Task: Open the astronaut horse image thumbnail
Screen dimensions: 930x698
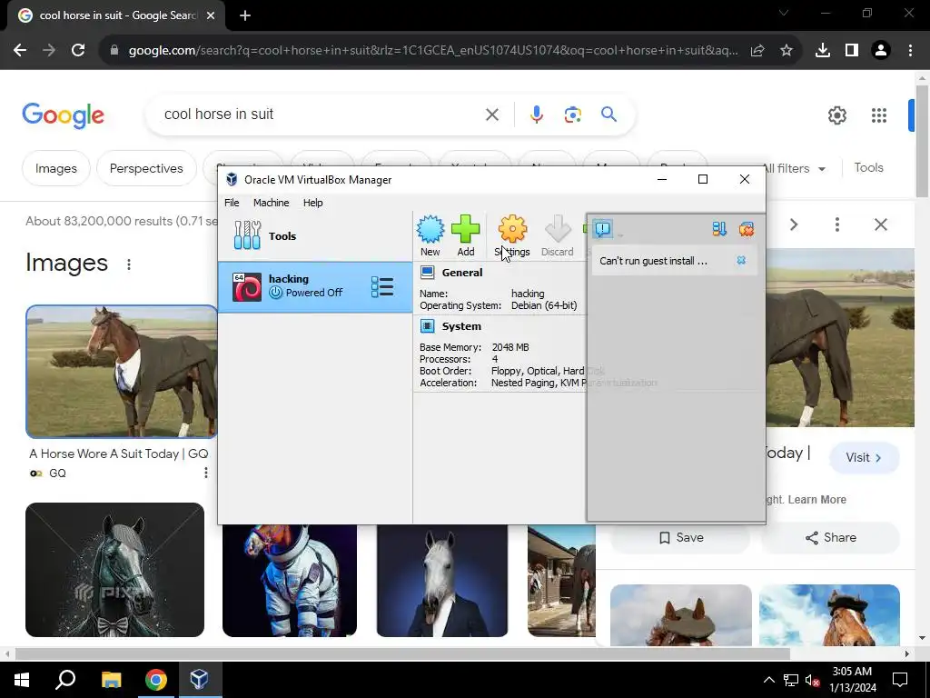Action: 290,581
